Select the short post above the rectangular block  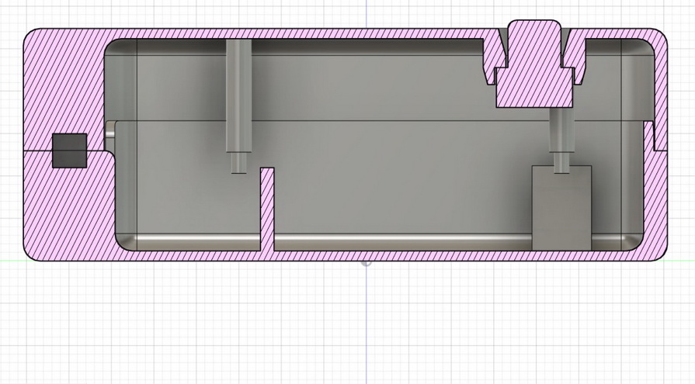click(561, 140)
